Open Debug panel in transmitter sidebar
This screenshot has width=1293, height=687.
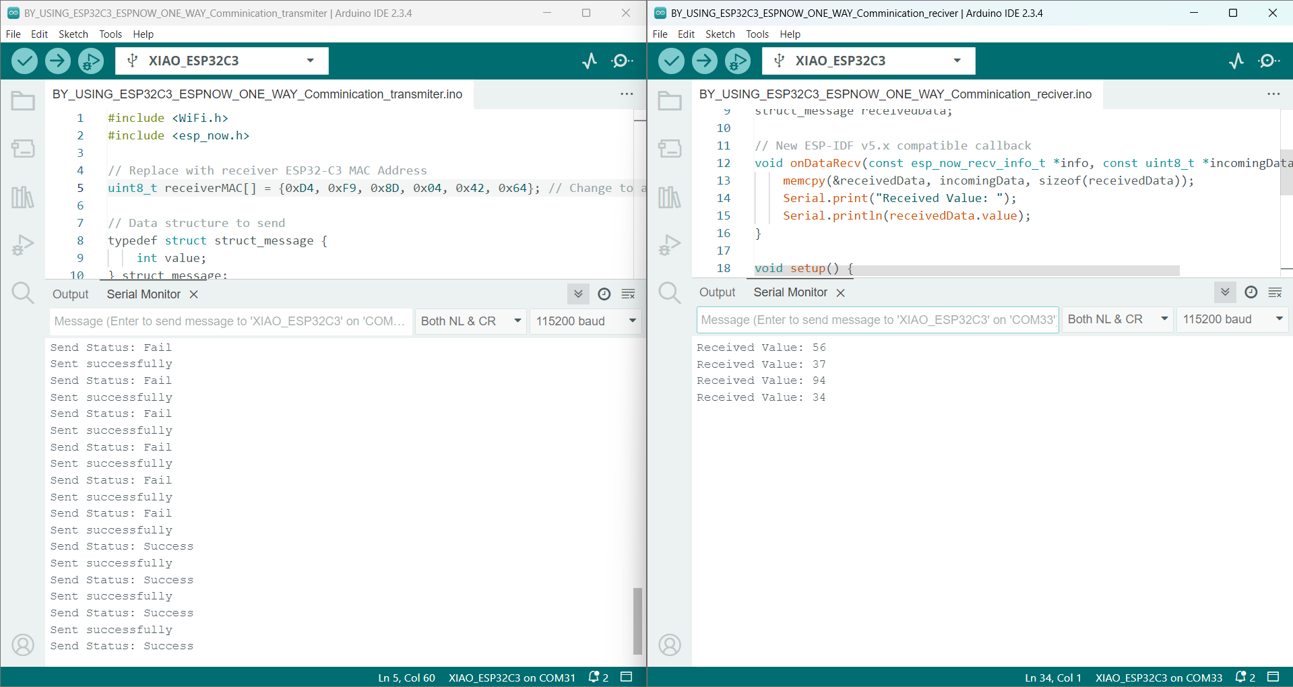(x=23, y=244)
